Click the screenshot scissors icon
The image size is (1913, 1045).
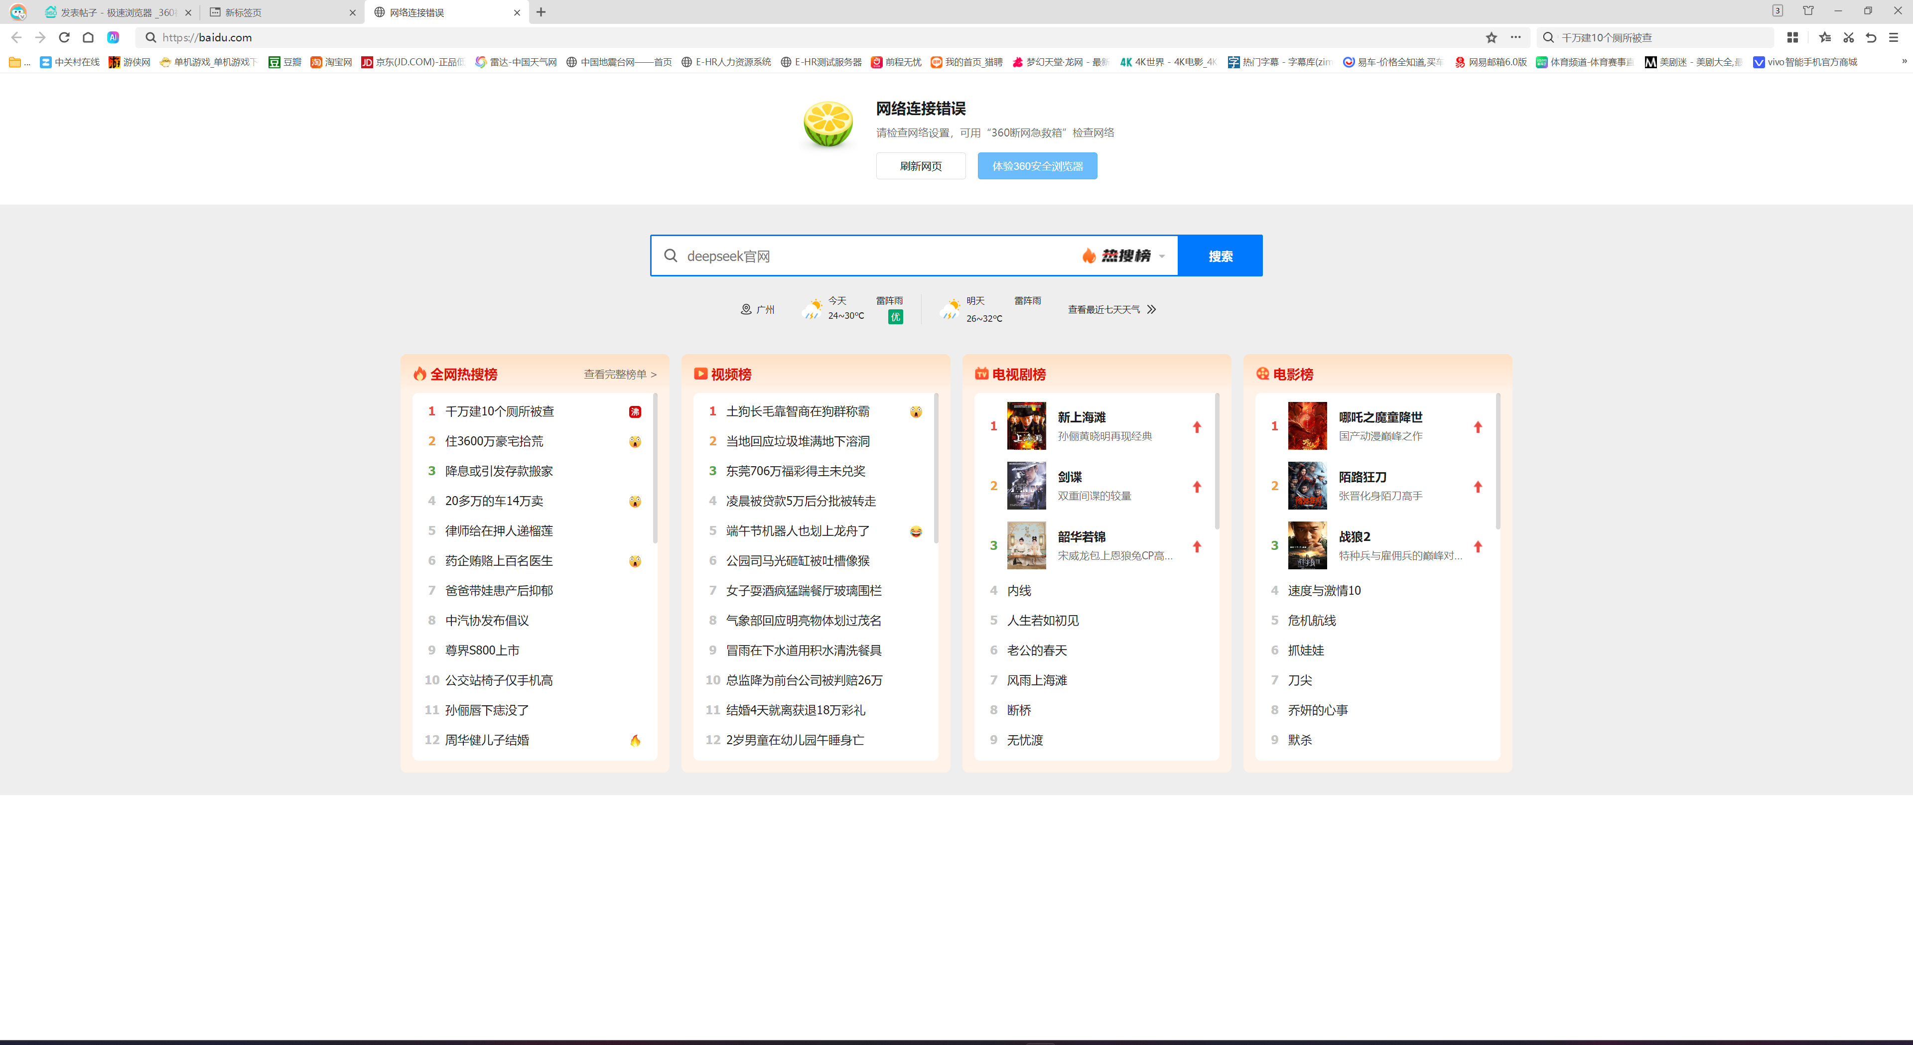1848,37
